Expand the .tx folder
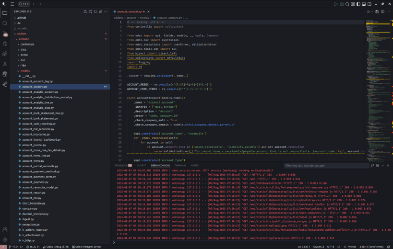This screenshot has width=393, height=249. pyautogui.click(x=60, y=23)
